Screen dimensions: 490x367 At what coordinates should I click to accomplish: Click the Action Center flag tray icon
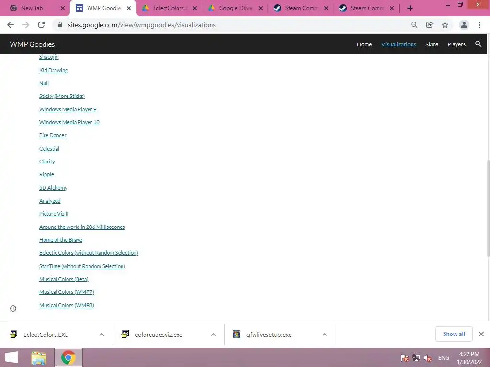pos(404,357)
